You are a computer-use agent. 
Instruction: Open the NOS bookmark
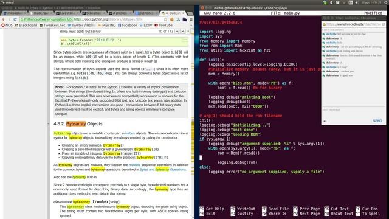[7, 25]
